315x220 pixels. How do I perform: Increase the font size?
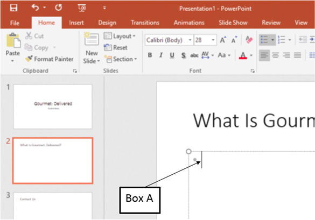(223, 40)
